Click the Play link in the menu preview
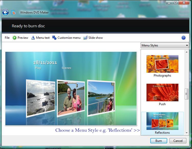This screenshot has width=192, height=149. [38, 68]
